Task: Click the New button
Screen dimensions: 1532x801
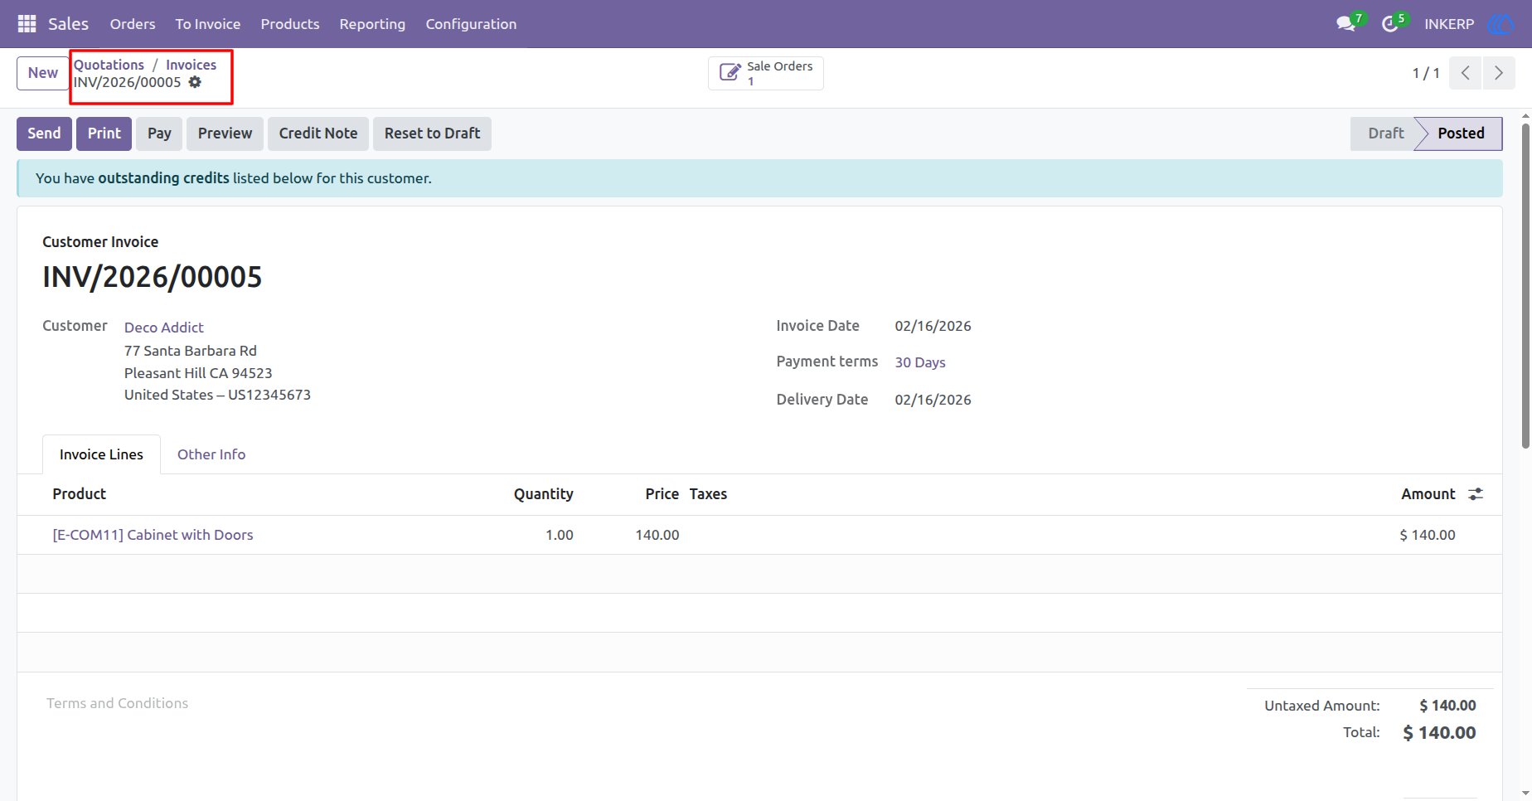Action: (x=43, y=73)
